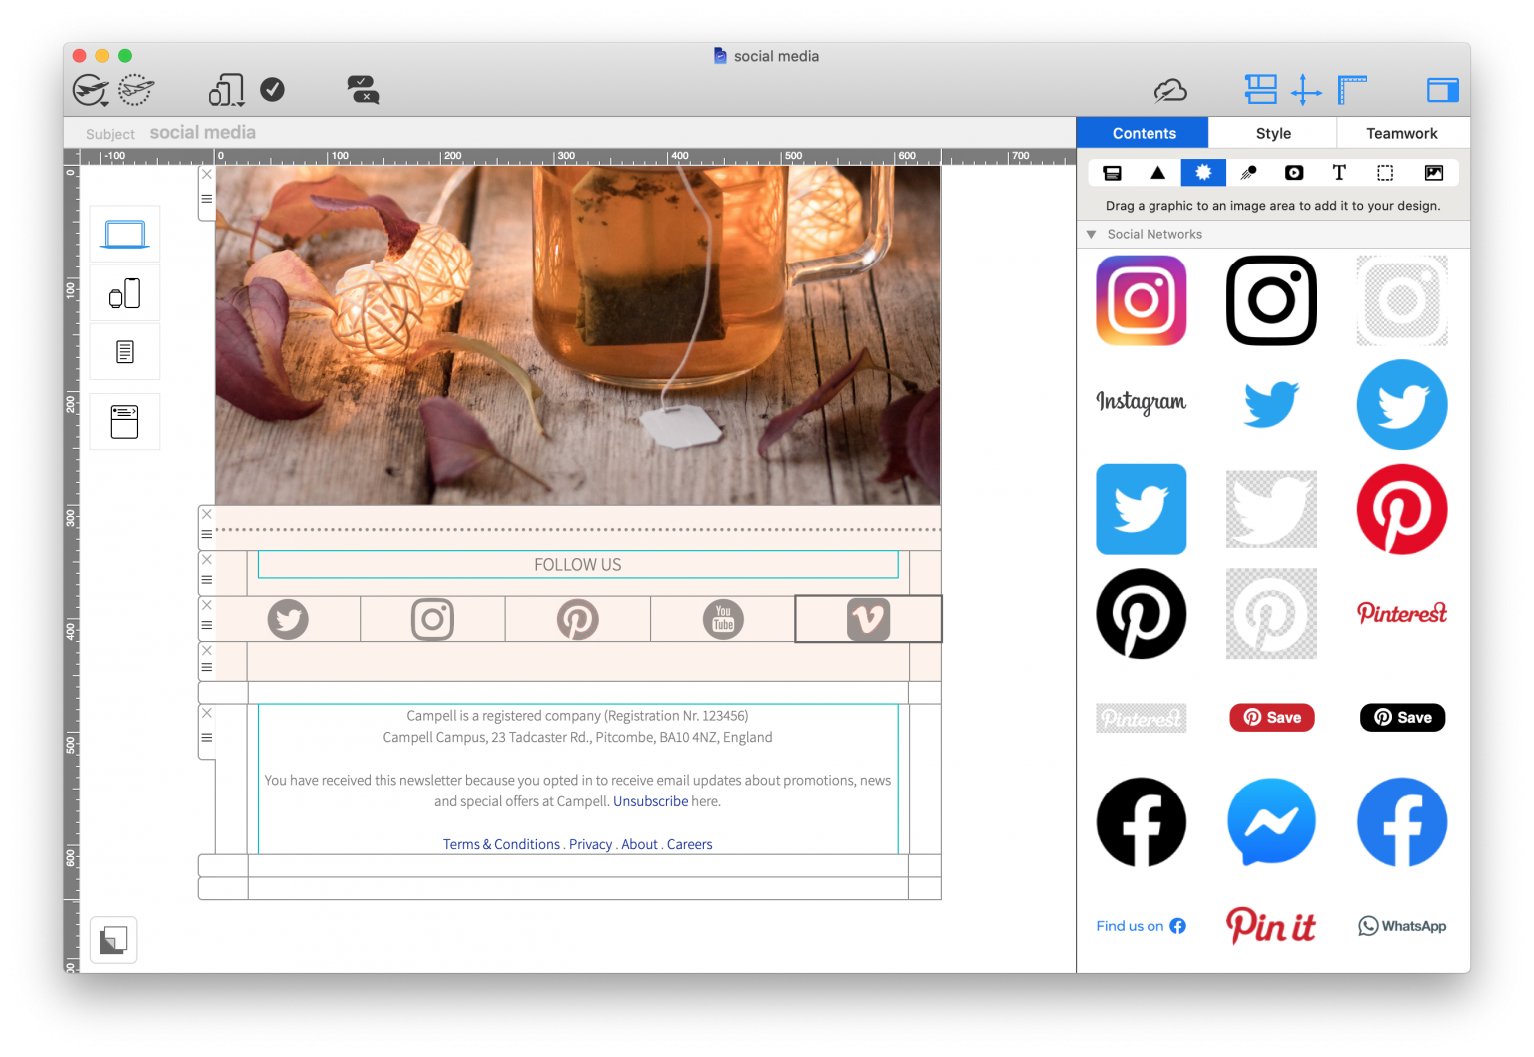1534x1057 pixels.
Task: Click the Unsubscribe link in the footer
Action: (x=650, y=800)
